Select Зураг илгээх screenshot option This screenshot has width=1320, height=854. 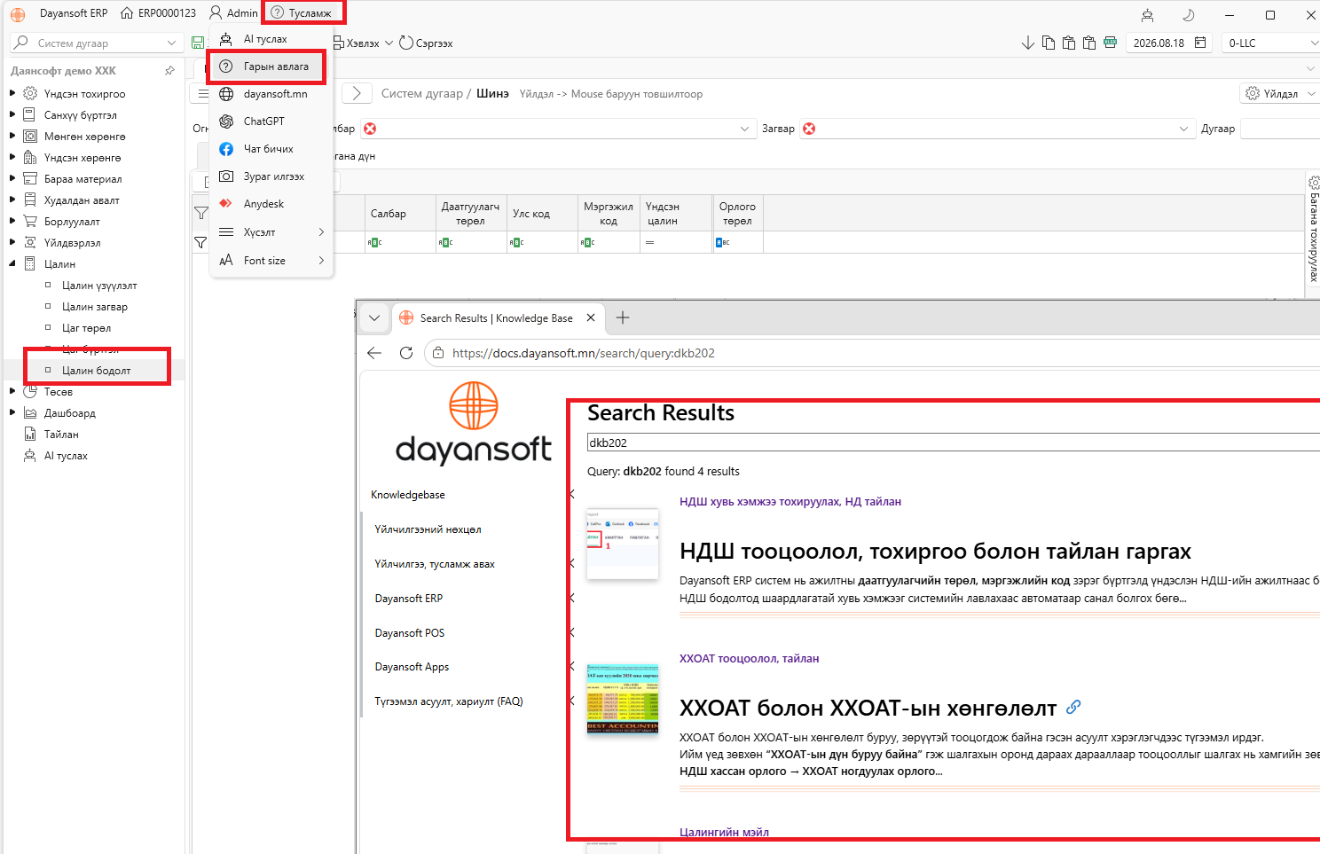point(271,176)
